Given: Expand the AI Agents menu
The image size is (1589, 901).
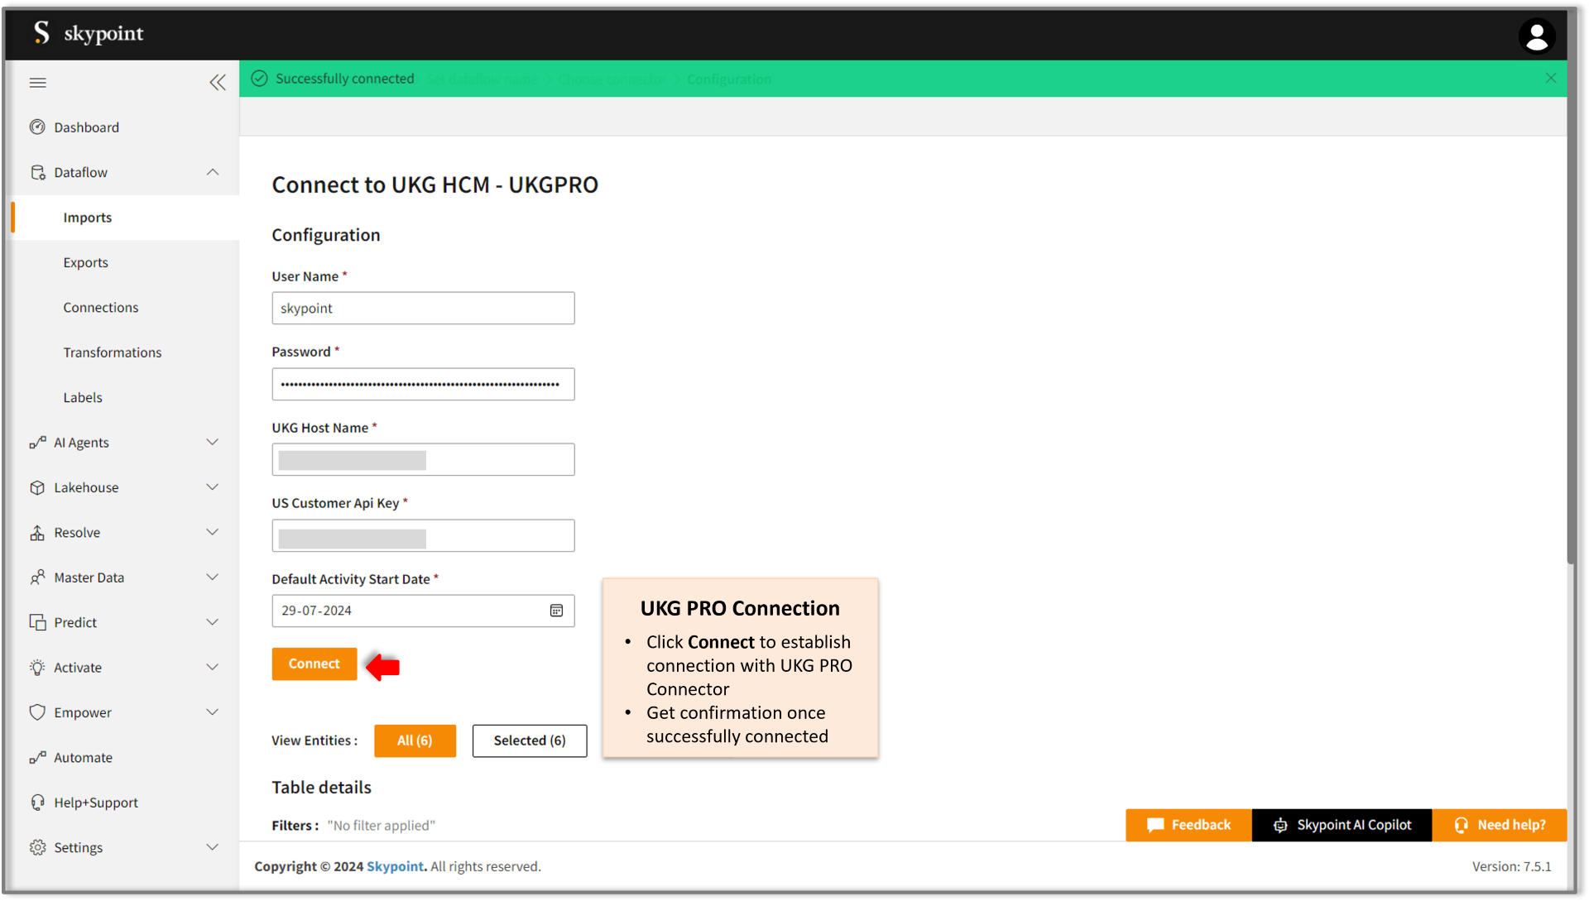Looking at the screenshot, I should pyautogui.click(x=213, y=443).
